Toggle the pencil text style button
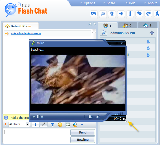The height and width of the screenshot is (145, 160). (x=44, y=124)
